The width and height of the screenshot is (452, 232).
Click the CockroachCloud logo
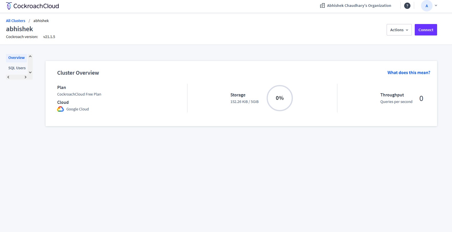click(32, 6)
